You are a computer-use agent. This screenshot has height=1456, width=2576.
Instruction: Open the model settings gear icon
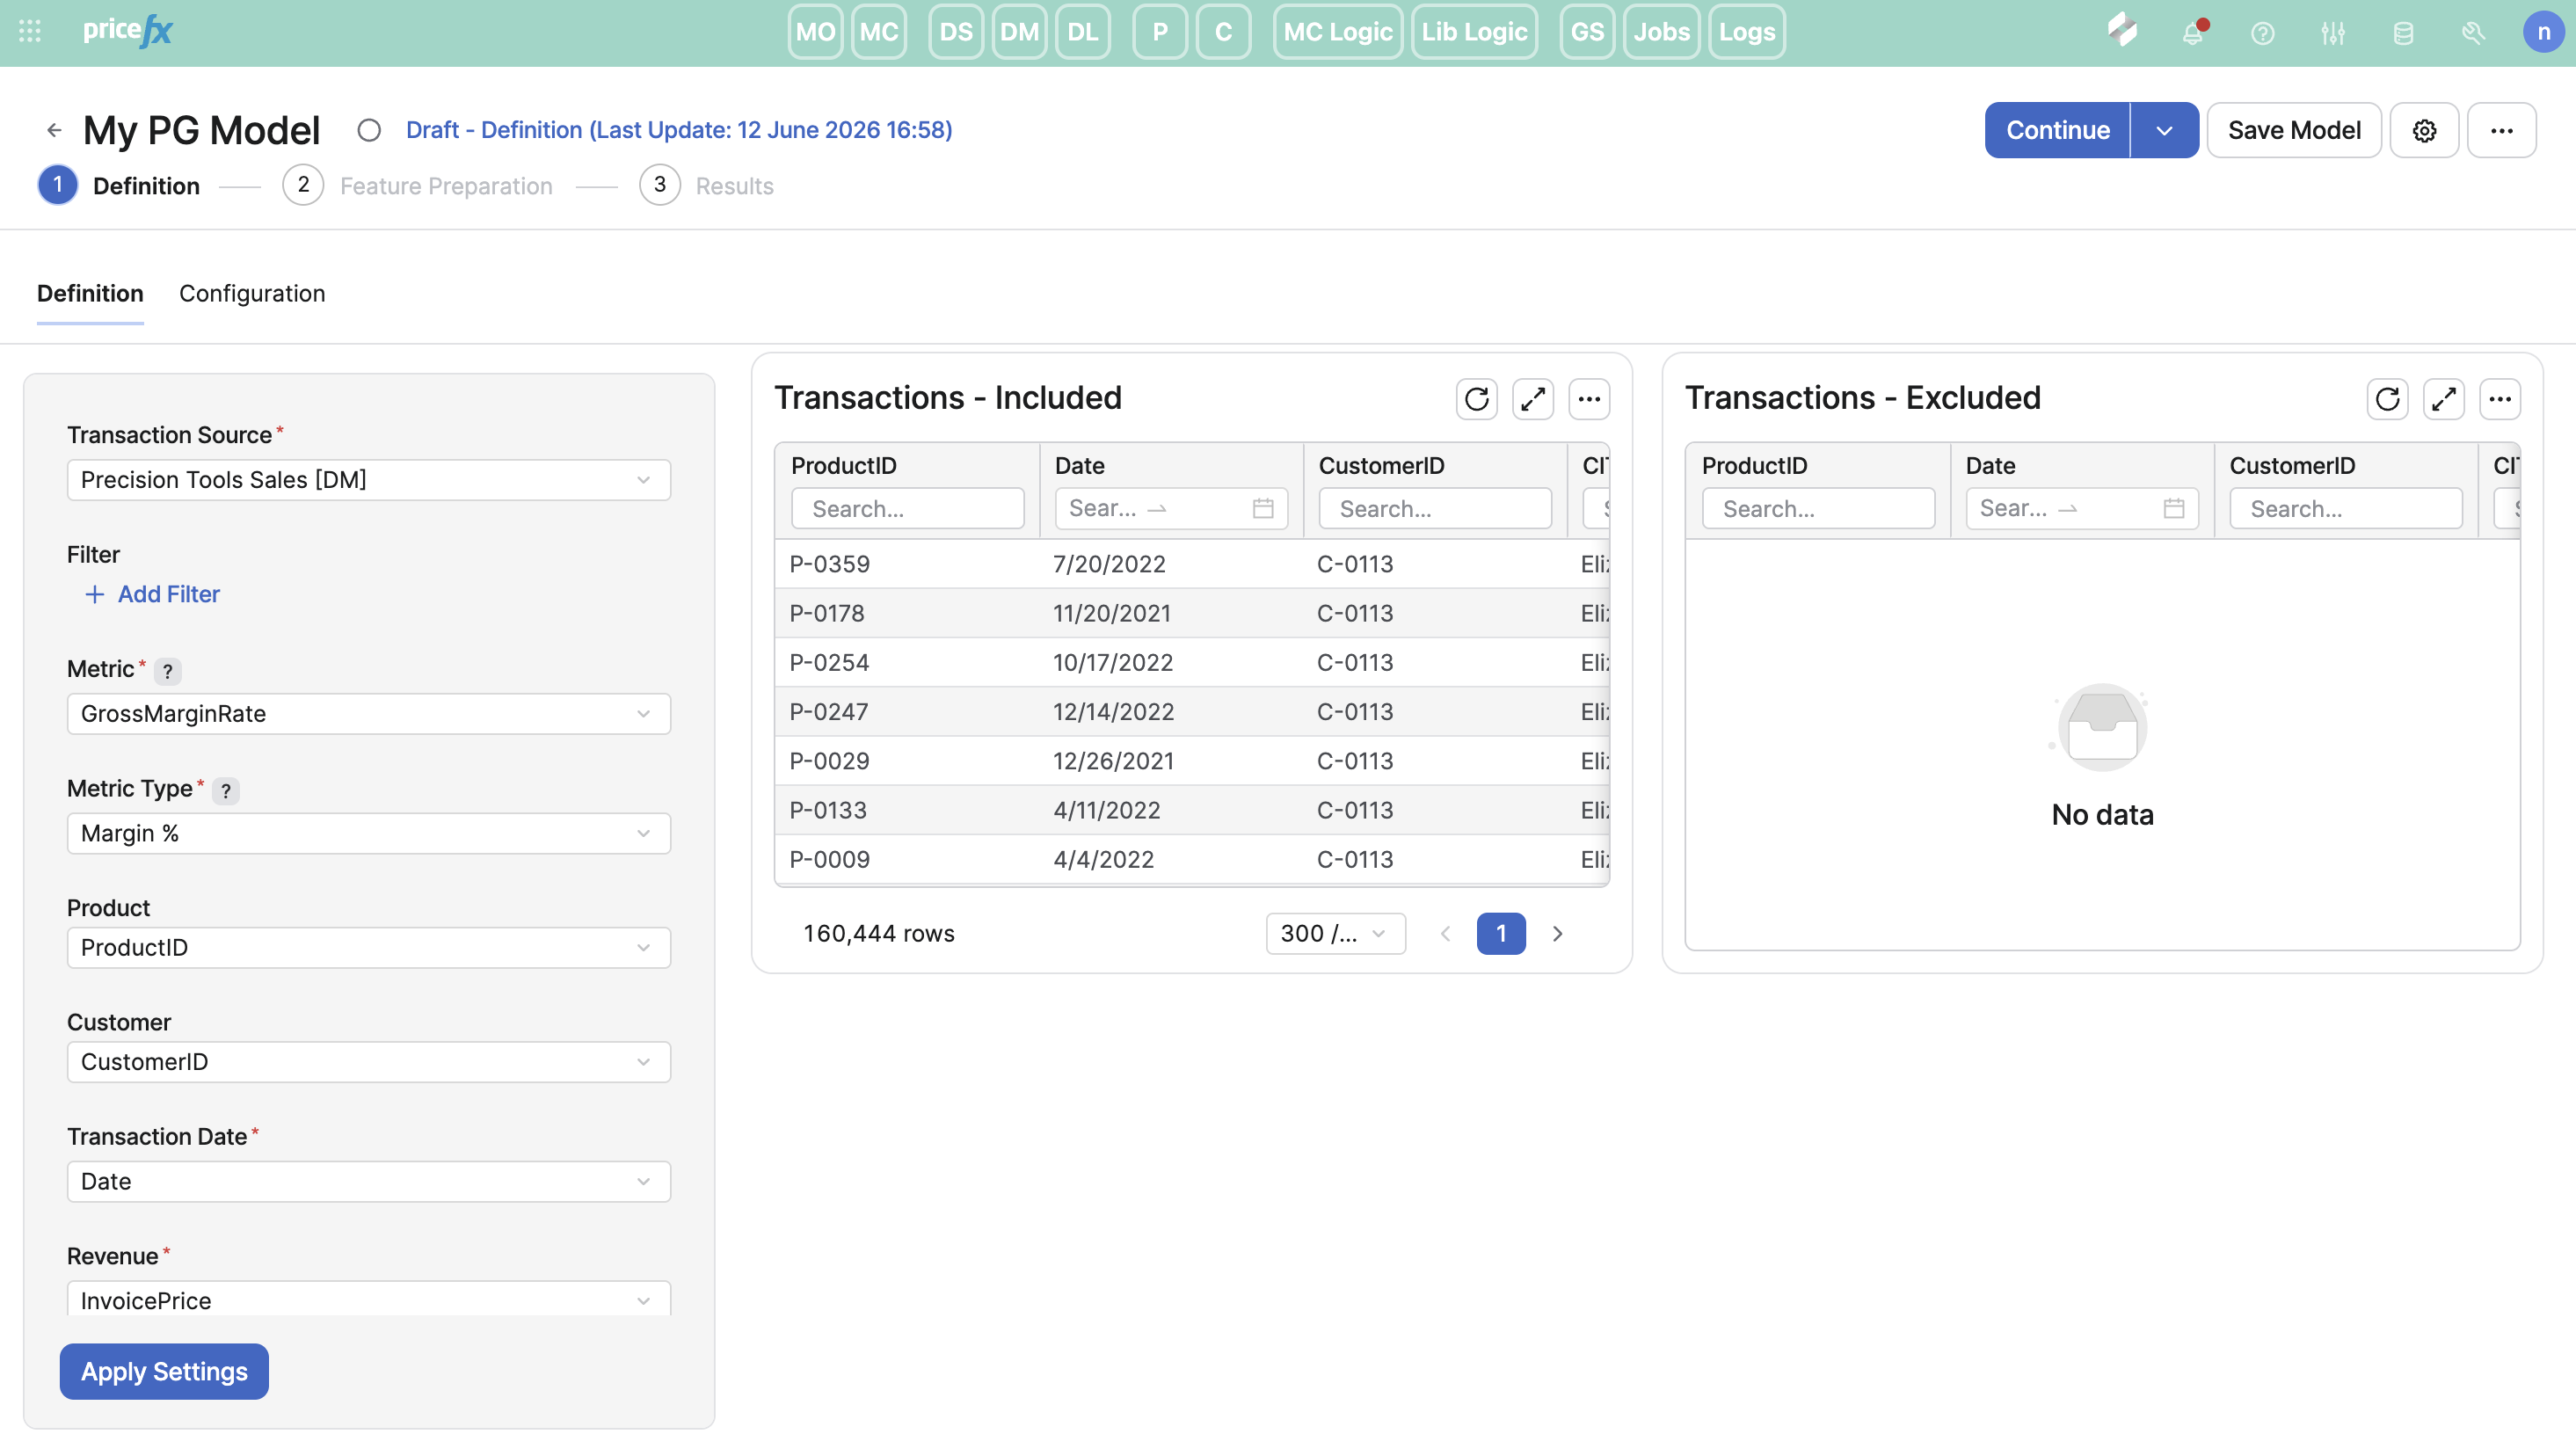point(2424,130)
